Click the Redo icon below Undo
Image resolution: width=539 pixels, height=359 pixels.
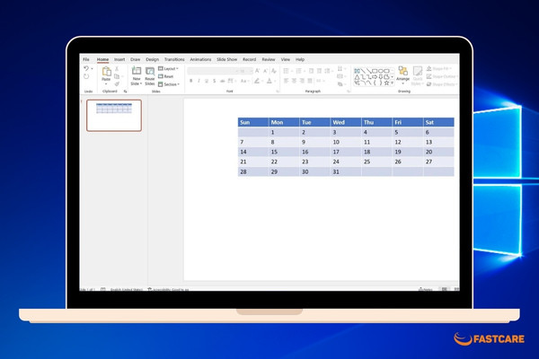tap(86, 76)
